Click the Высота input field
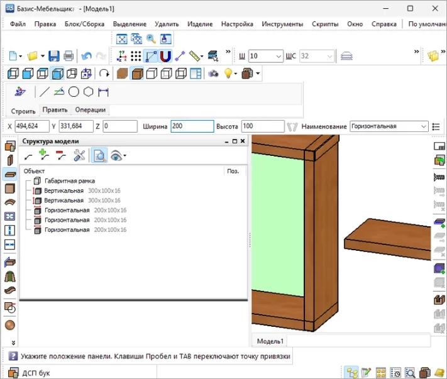Viewport: 447px width, 379px height. pos(263,126)
